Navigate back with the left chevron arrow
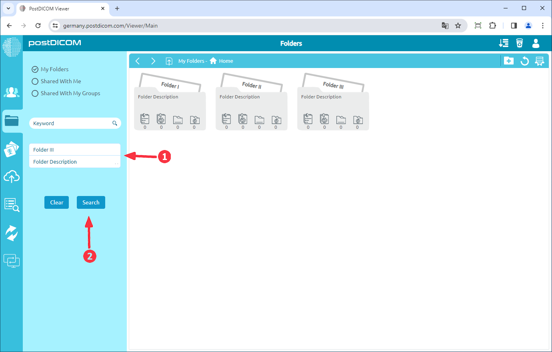 [138, 61]
